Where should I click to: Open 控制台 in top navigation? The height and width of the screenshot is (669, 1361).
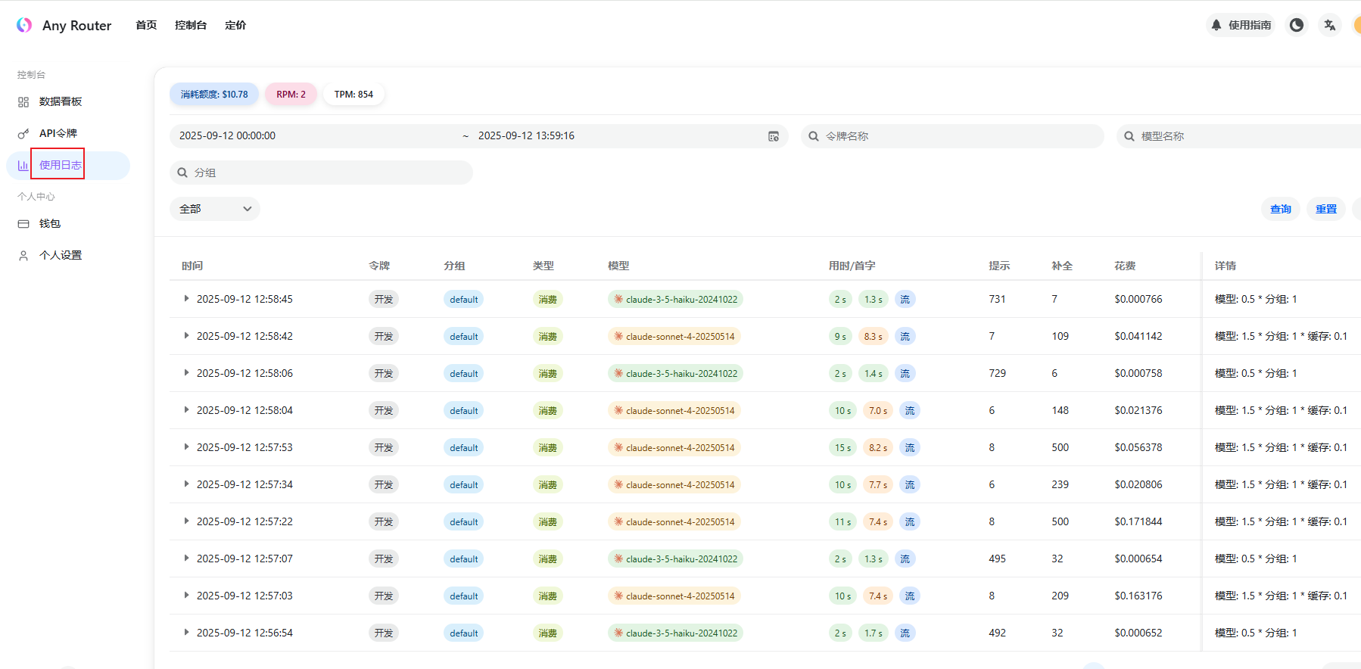tap(191, 25)
